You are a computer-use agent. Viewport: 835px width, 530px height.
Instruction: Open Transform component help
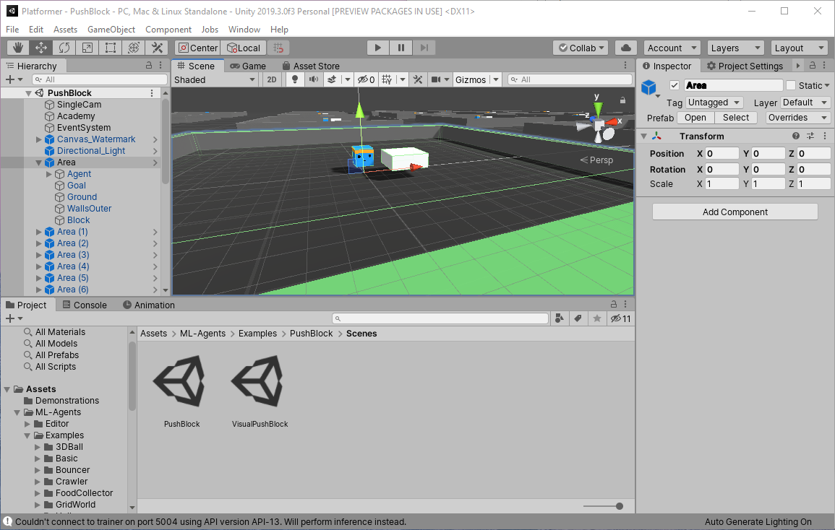[x=795, y=136]
